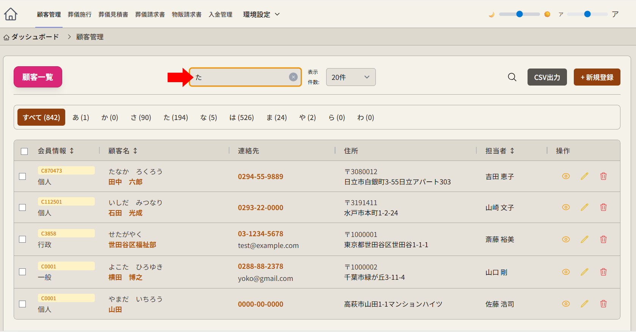
Task: Sort by 担当者 column arrows
Action: point(512,151)
